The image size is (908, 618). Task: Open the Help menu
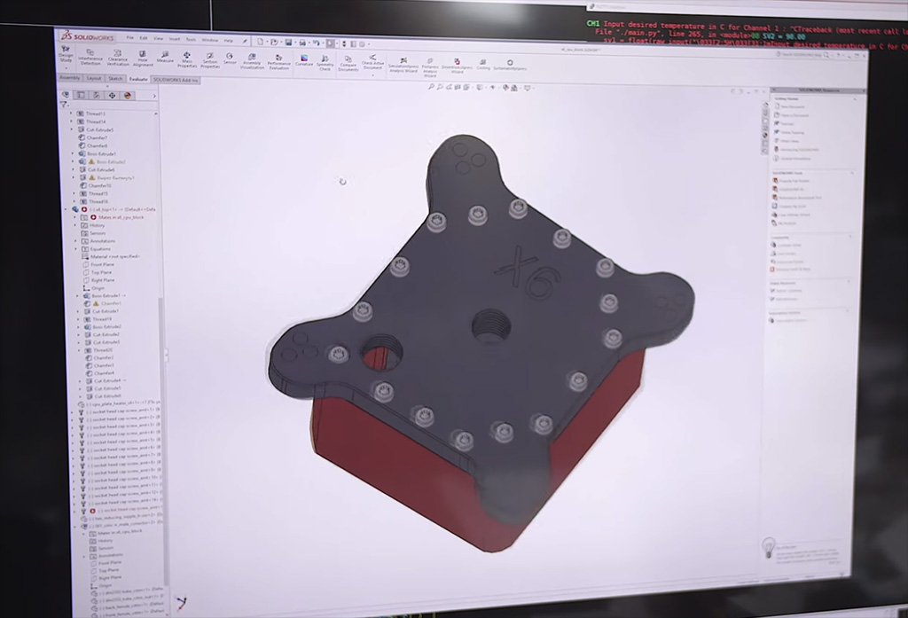(x=228, y=41)
